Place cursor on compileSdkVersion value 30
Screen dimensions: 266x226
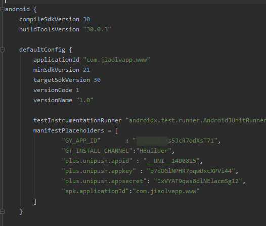(x=86, y=19)
